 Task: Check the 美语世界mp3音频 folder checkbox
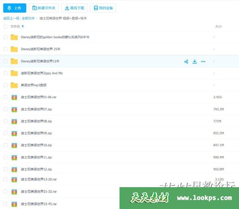(5, 85)
